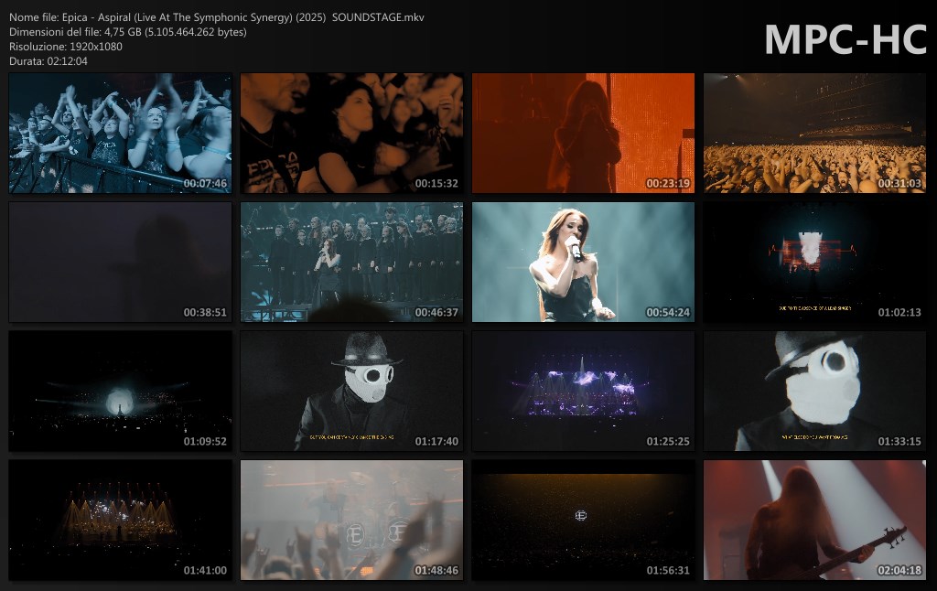
Task: Select the drummer thumbnail at 01:48:46
Action: point(351,521)
